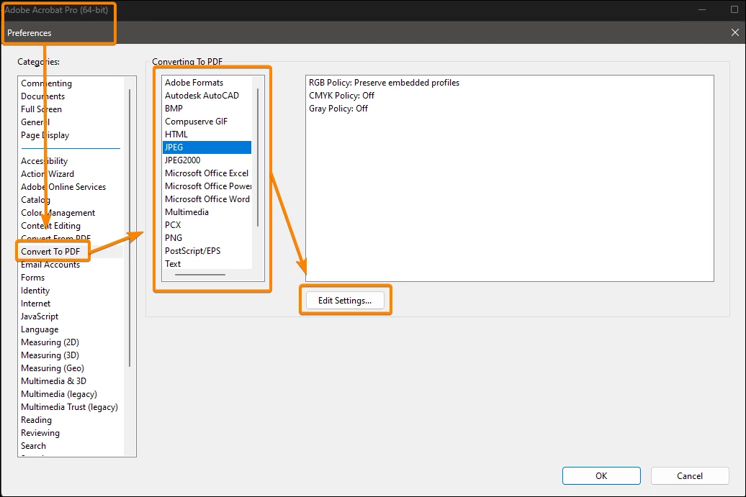This screenshot has height=497, width=746.
Task: Open Adobe Online Services category
Action: point(63,187)
